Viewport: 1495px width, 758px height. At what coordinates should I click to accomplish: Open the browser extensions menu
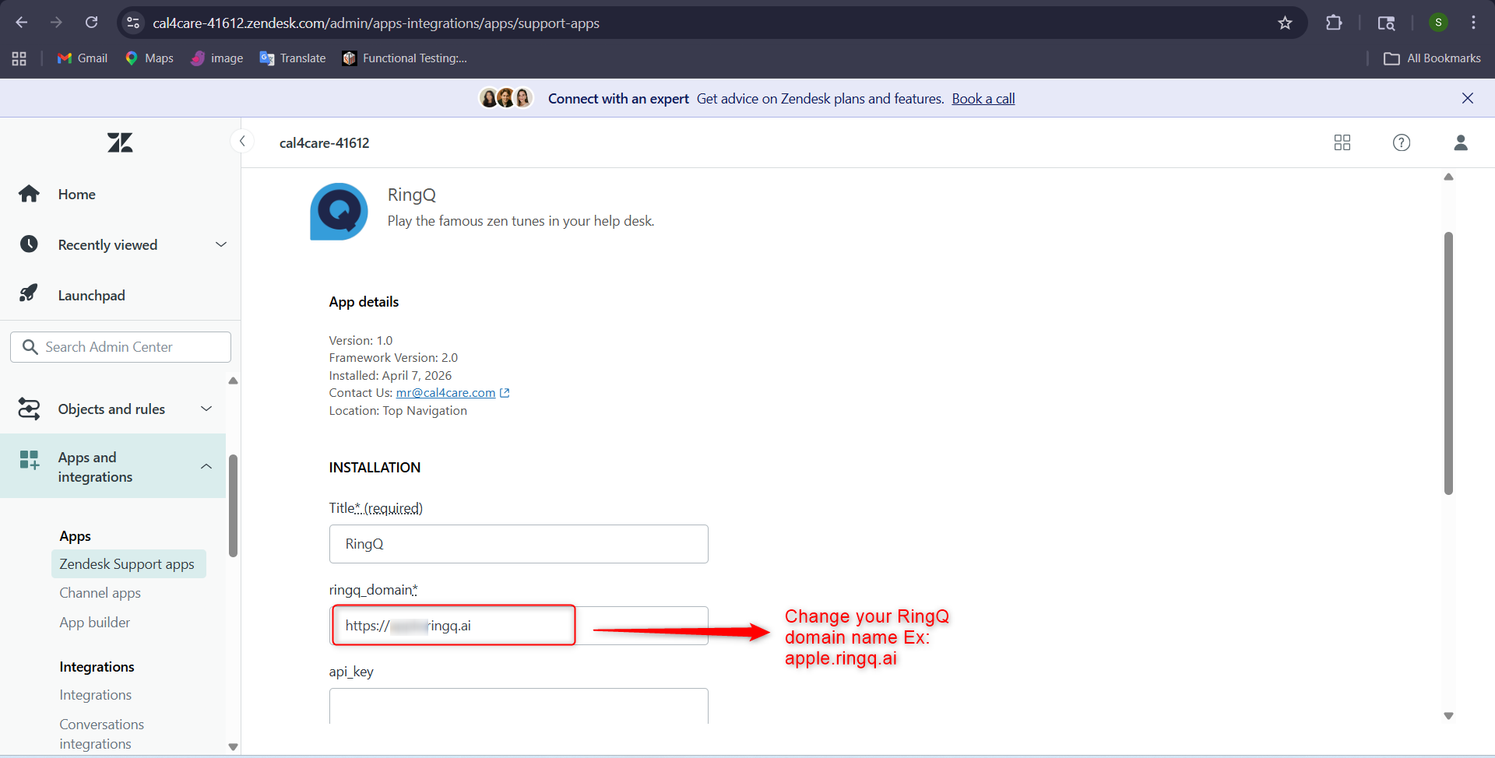coord(1334,23)
